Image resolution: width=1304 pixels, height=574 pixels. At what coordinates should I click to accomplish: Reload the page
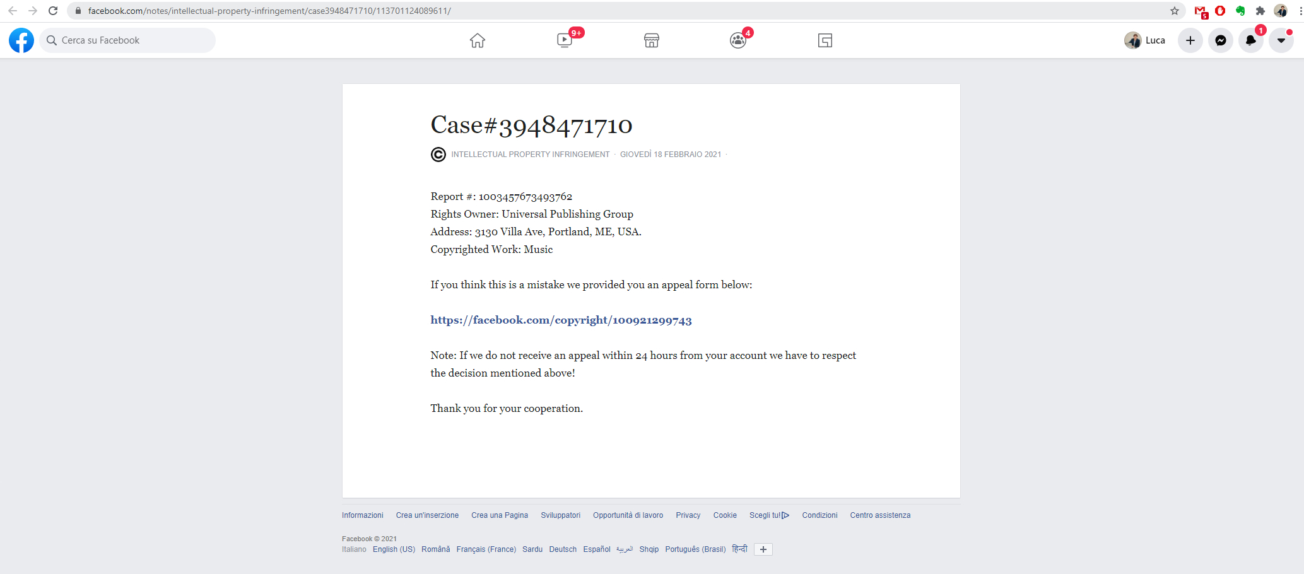[x=53, y=11]
